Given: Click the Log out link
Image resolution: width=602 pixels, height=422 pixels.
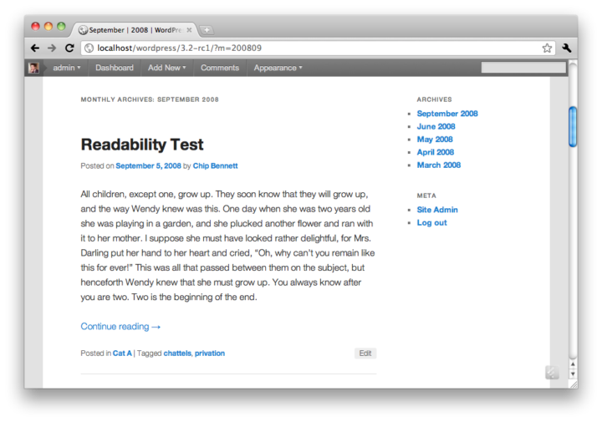Looking at the screenshot, I should (431, 223).
